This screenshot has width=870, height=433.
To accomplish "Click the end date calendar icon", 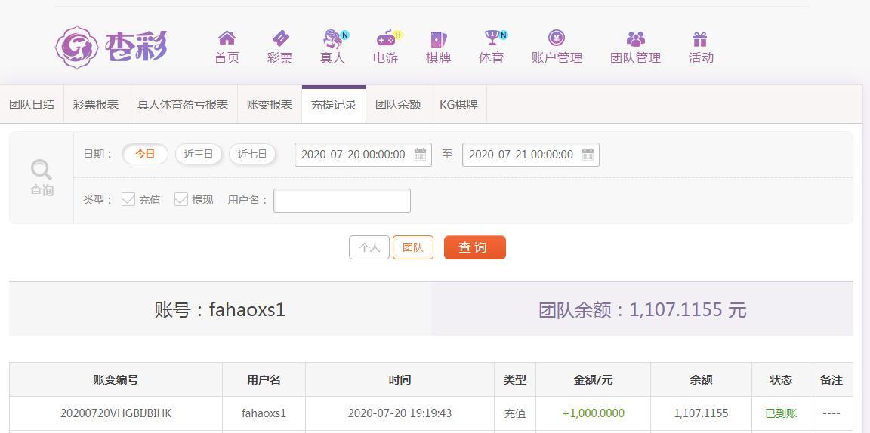I will (x=588, y=155).
